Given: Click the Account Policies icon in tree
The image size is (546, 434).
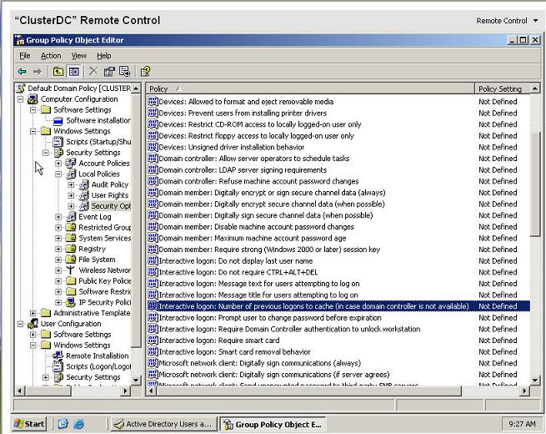Looking at the screenshot, I should point(71,163).
